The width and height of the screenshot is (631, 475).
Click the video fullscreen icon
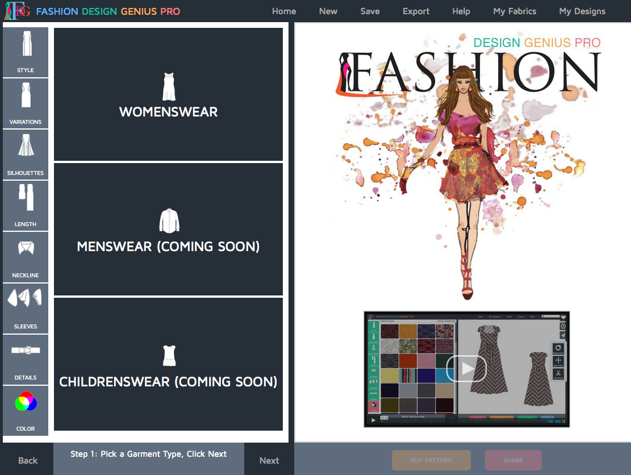click(x=564, y=421)
